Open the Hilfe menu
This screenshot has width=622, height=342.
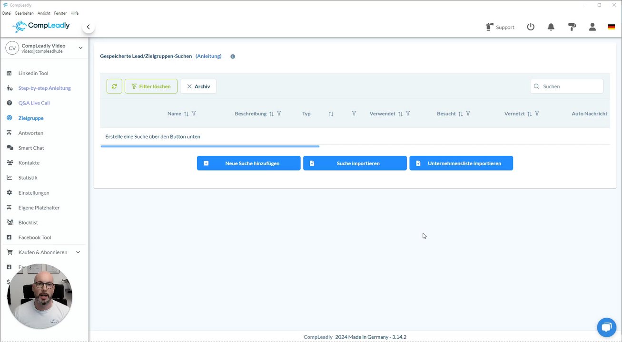coord(74,13)
